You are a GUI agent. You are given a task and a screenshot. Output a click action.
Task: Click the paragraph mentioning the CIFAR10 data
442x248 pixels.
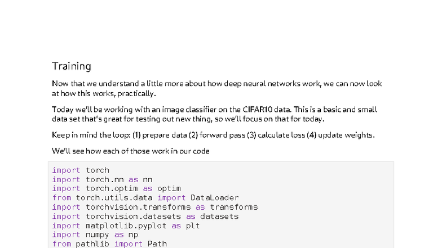214,114
